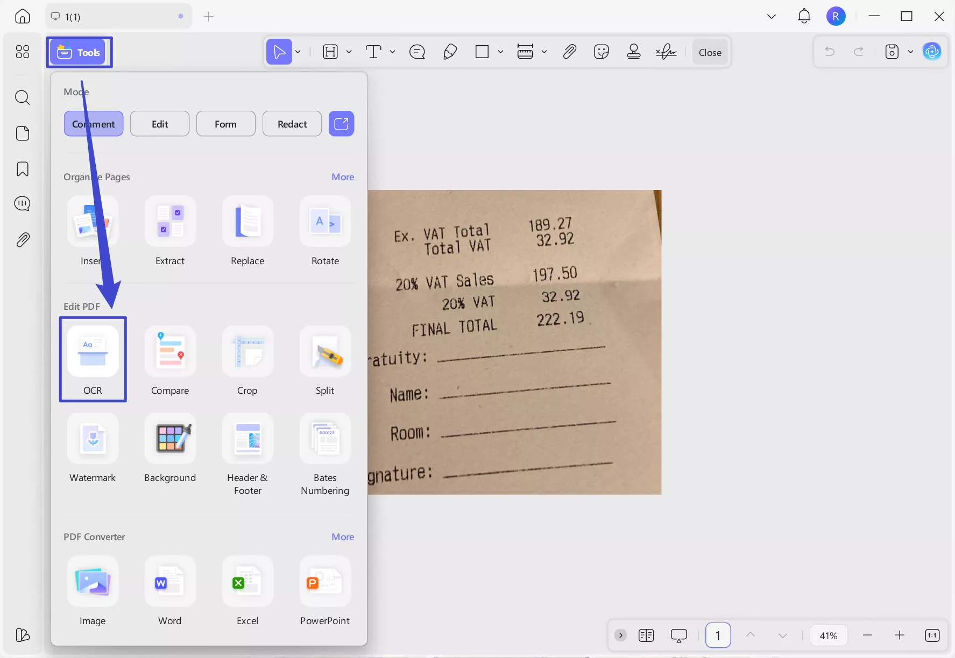955x658 pixels.
Task: Click More next to Organize Pages
Action: (x=343, y=176)
